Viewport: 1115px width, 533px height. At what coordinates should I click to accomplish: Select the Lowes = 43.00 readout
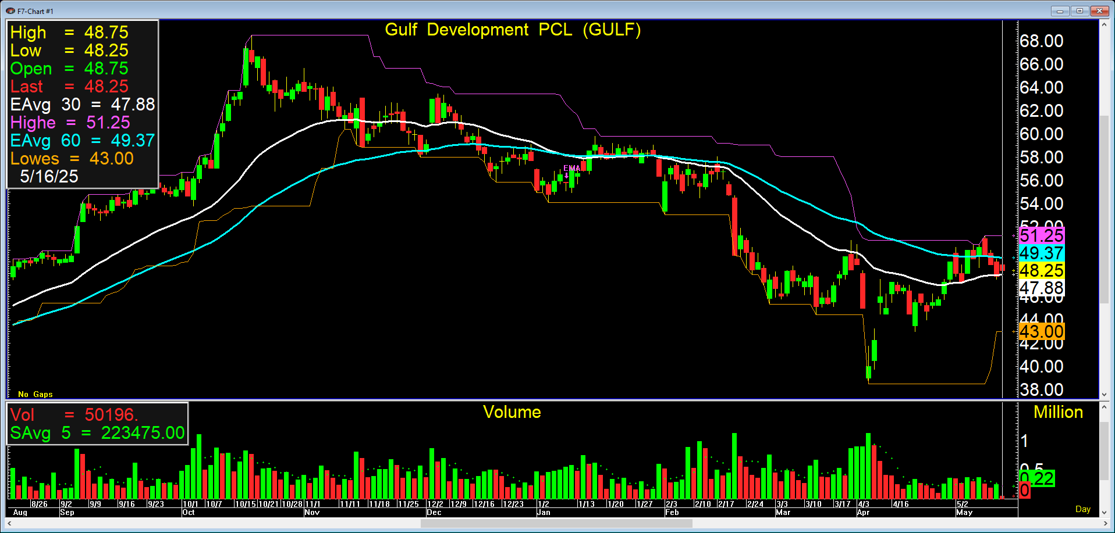pos(72,158)
